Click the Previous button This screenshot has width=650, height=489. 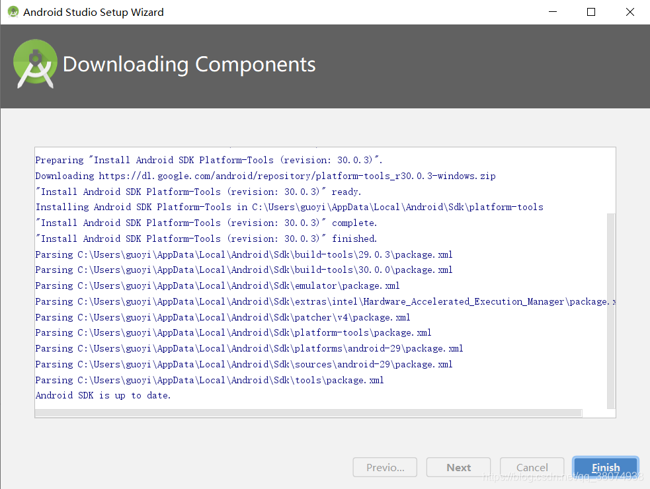tap(385, 467)
